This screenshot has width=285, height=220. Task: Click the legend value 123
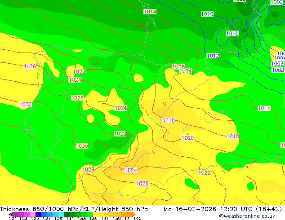[x=23, y=218]
